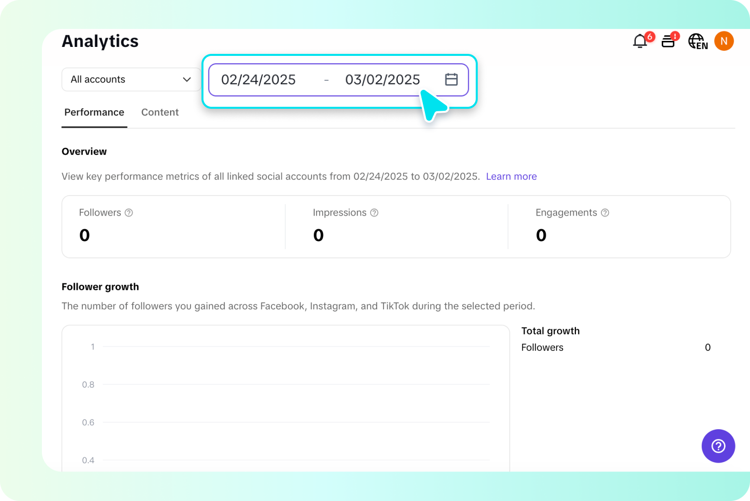Select the Performance tab
Viewport: 750px width, 501px height.
[x=94, y=112]
